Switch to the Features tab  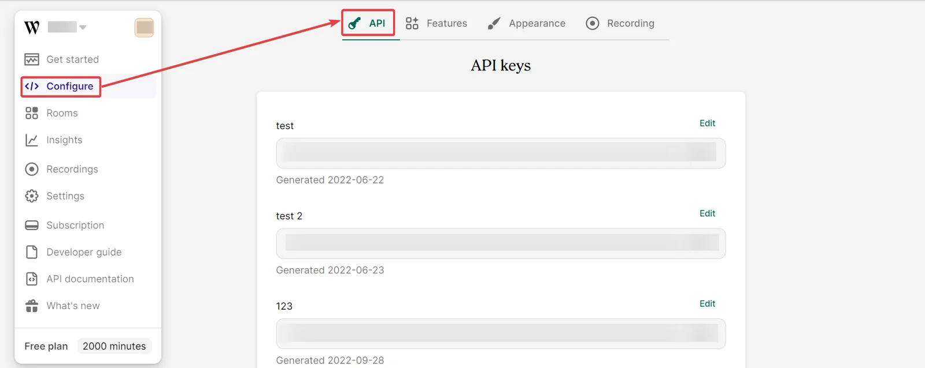[436, 23]
